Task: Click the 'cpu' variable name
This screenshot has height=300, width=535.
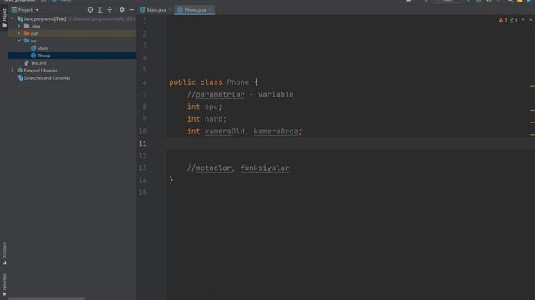Action: pyautogui.click(x=211, y=107)
